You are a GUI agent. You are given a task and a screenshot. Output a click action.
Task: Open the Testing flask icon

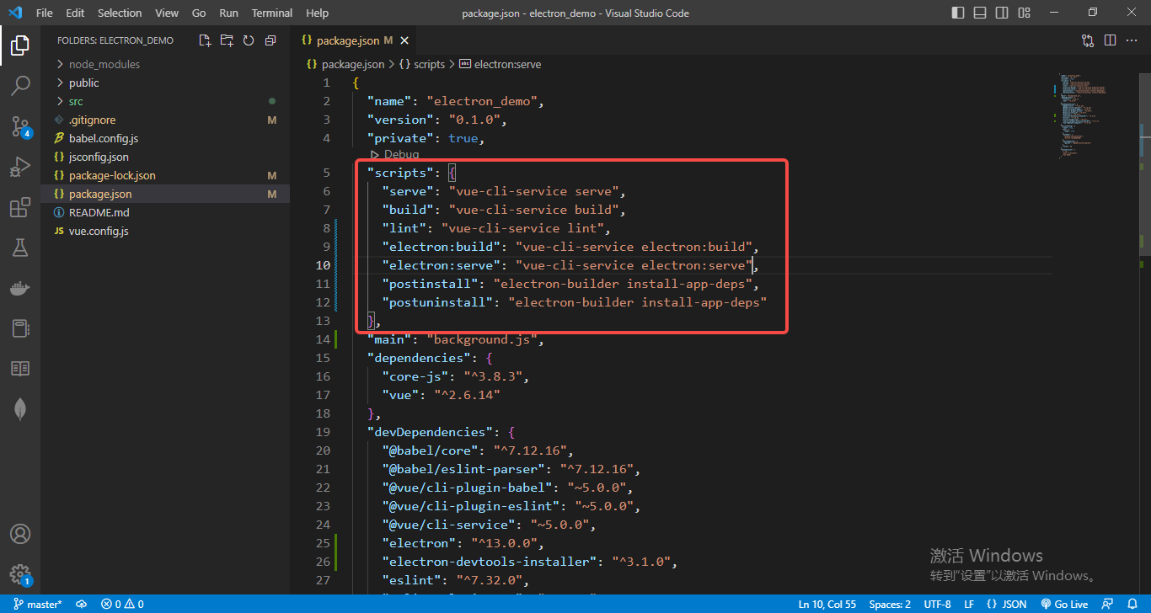(x=20, y=248)
